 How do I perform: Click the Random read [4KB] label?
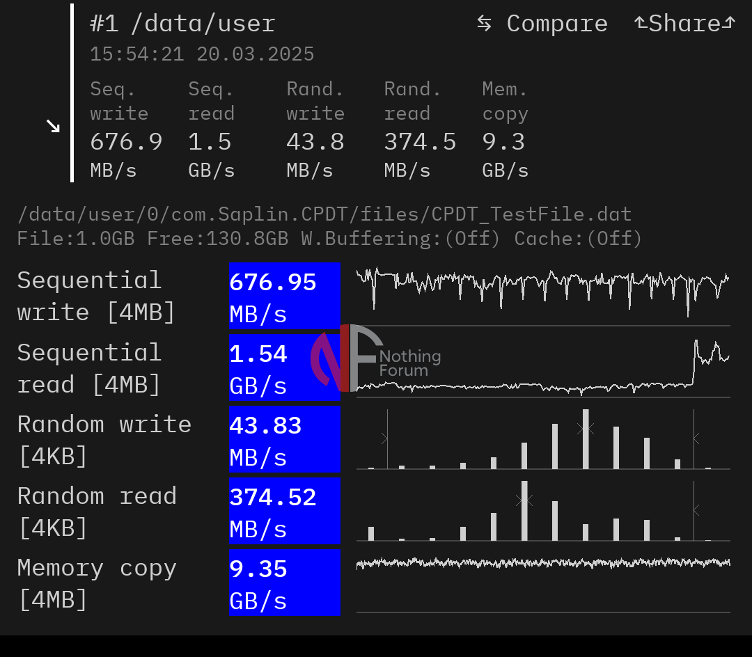97,512
